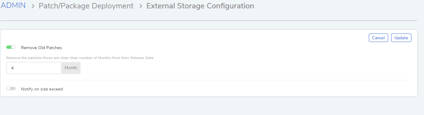This screenshot has width=424, height=115.
Task: Go to the ADMIN breadcrumb link
Action: coord(13,6)
